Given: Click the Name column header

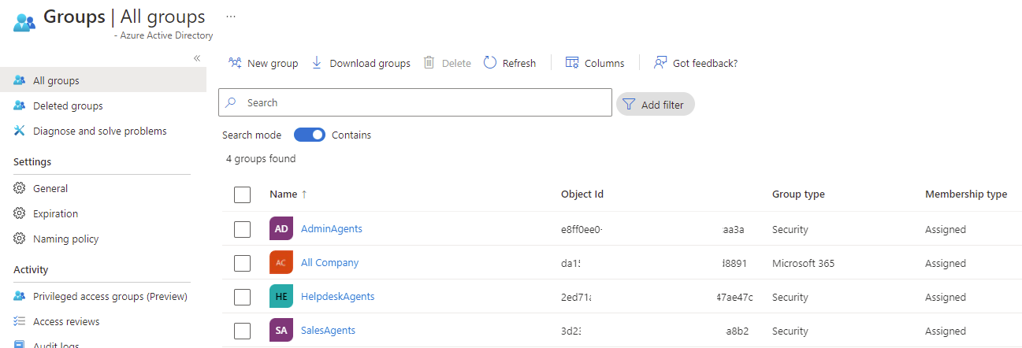Looking at the screenshot, I should [x=283, y=194].
